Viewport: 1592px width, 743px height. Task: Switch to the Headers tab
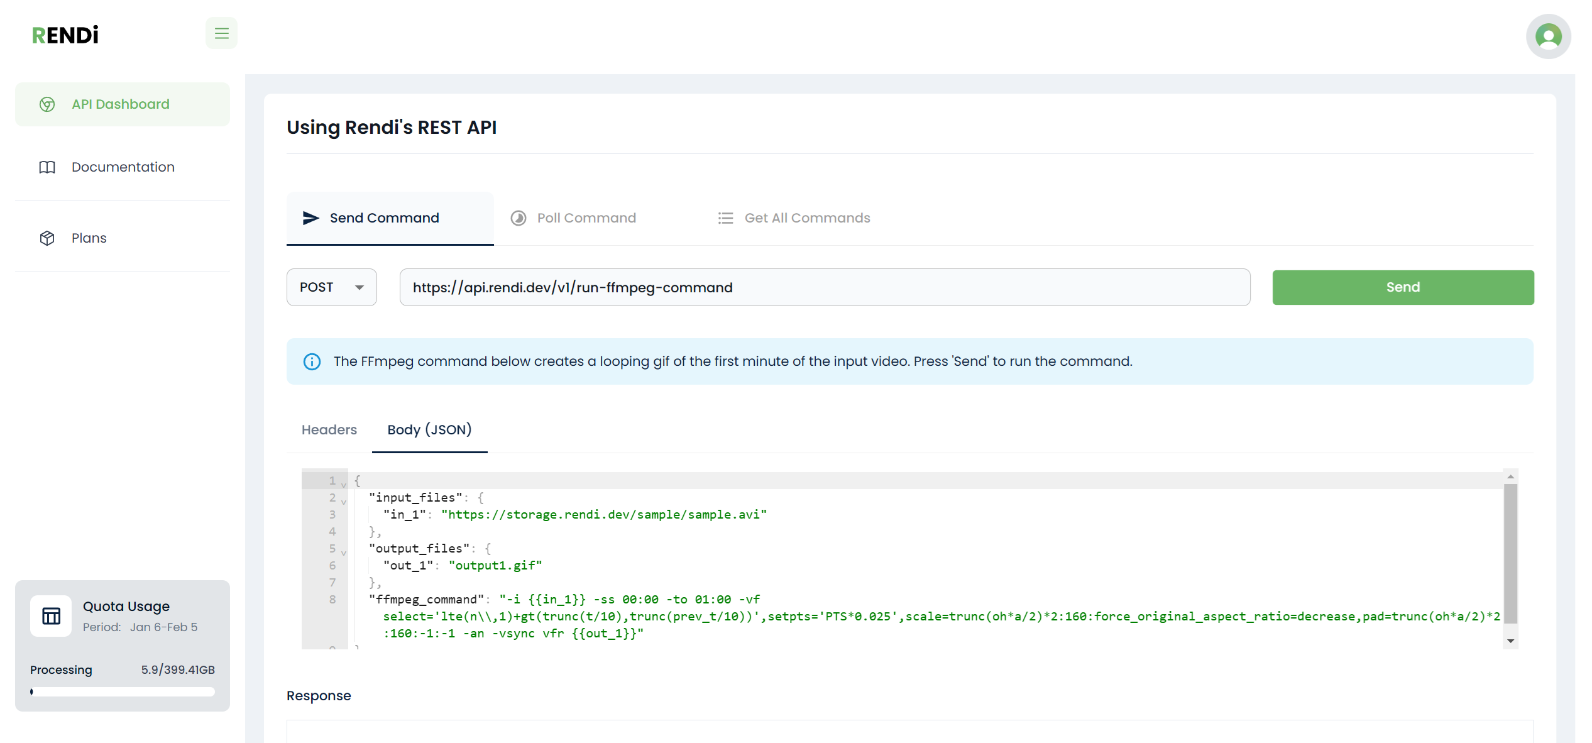(x=329, y=430)
